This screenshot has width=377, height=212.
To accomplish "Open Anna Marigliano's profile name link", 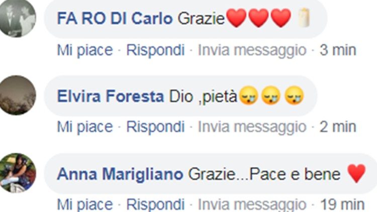I will 120,174.
